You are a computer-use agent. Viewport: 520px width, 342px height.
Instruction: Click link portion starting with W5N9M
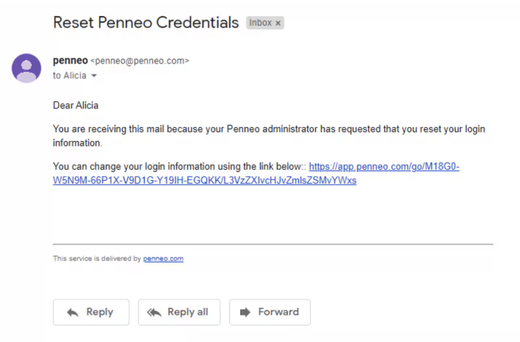(205, 181)
